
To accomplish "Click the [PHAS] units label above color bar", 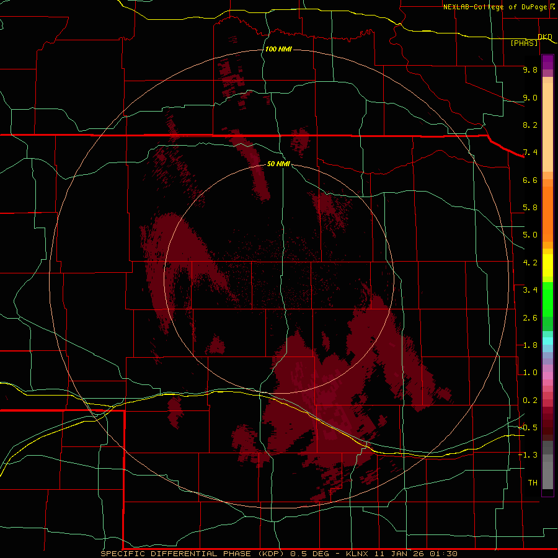I will tap(524, 43).
